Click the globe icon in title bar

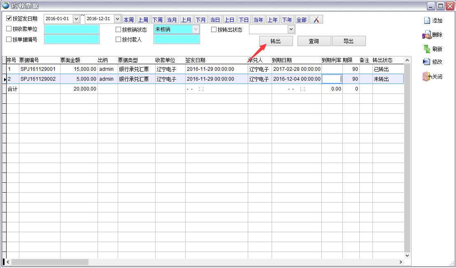point(6,6)
